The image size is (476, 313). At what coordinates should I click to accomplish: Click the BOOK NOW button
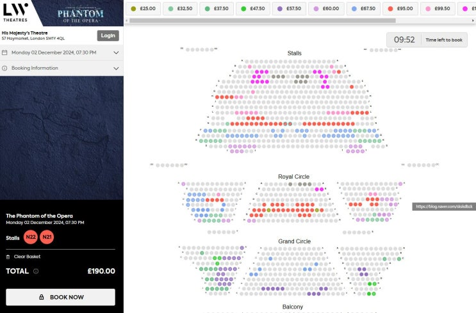61,297
